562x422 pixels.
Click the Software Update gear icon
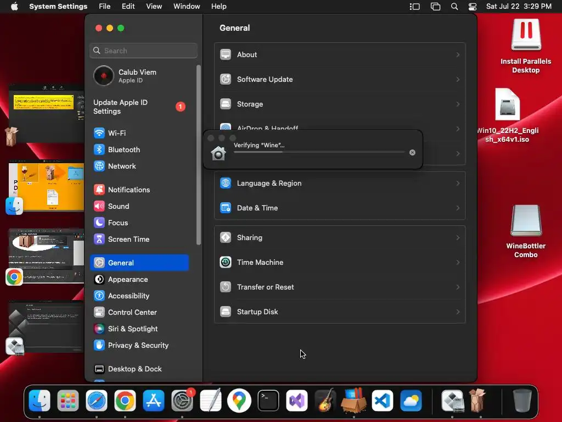[226, 79]
